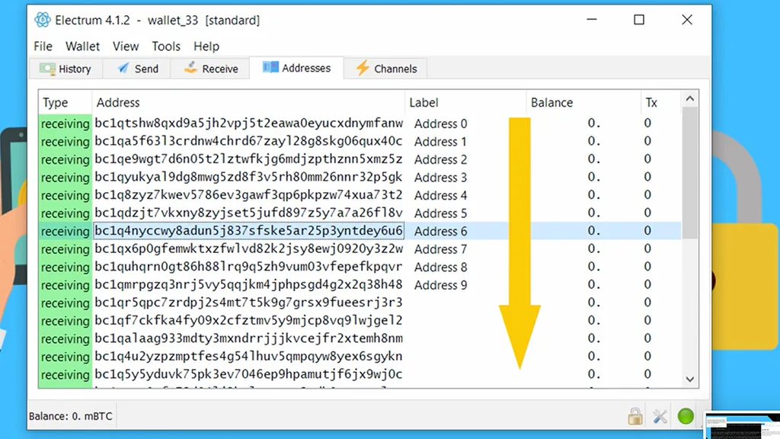Open the Send tab
Image resolution: width=780 pixels, height=439 pixels.
pyautogui.click(x=138, y=69)
